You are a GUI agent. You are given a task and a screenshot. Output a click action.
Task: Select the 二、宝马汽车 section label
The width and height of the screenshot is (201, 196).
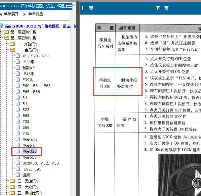pyautogui.click(x=28, y=50)
